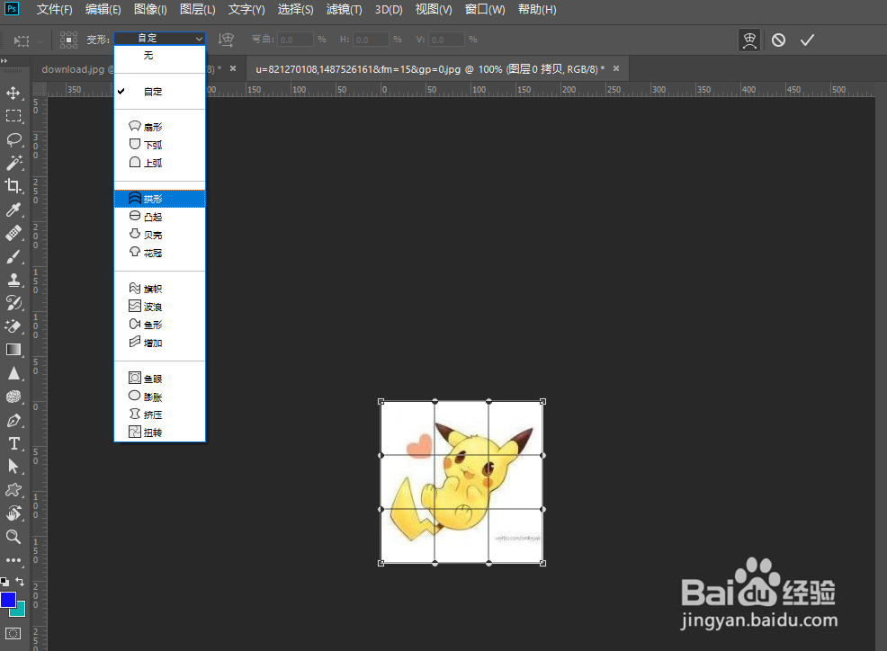
Task: Choose 鱼眼 warp style
Action: coord(159,379)
